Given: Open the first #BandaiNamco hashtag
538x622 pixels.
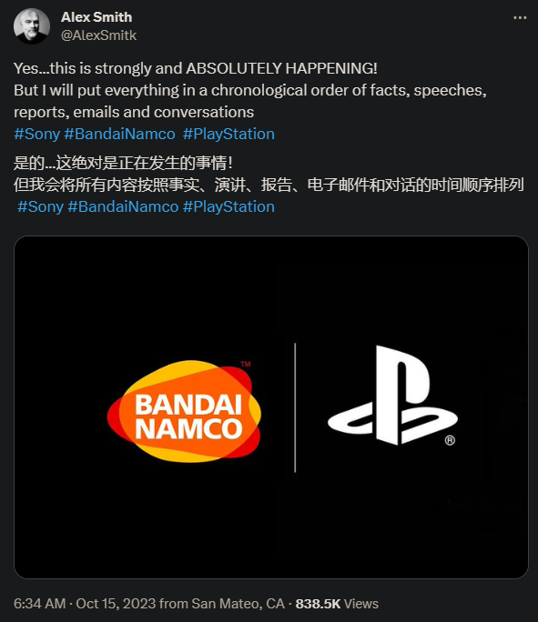Looking at the screenshot, I should (x=119, y=134).
